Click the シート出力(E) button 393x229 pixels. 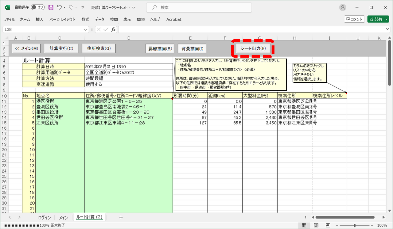point(253,48)
